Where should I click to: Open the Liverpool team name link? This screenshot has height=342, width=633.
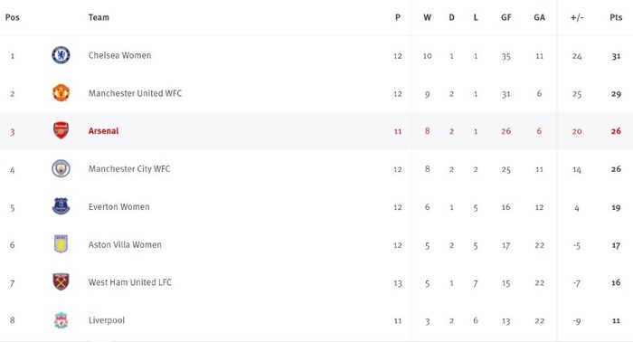(x=107, y=320)
